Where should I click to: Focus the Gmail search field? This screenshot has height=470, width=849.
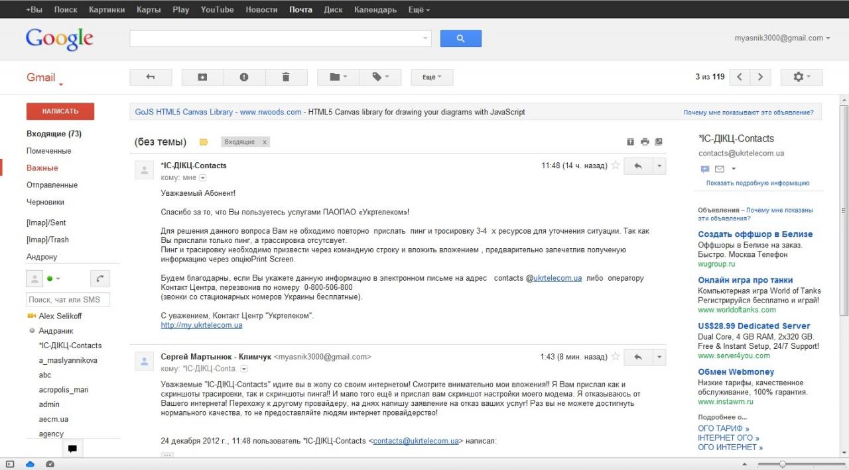pyautogui.click(x=275, y=38)
